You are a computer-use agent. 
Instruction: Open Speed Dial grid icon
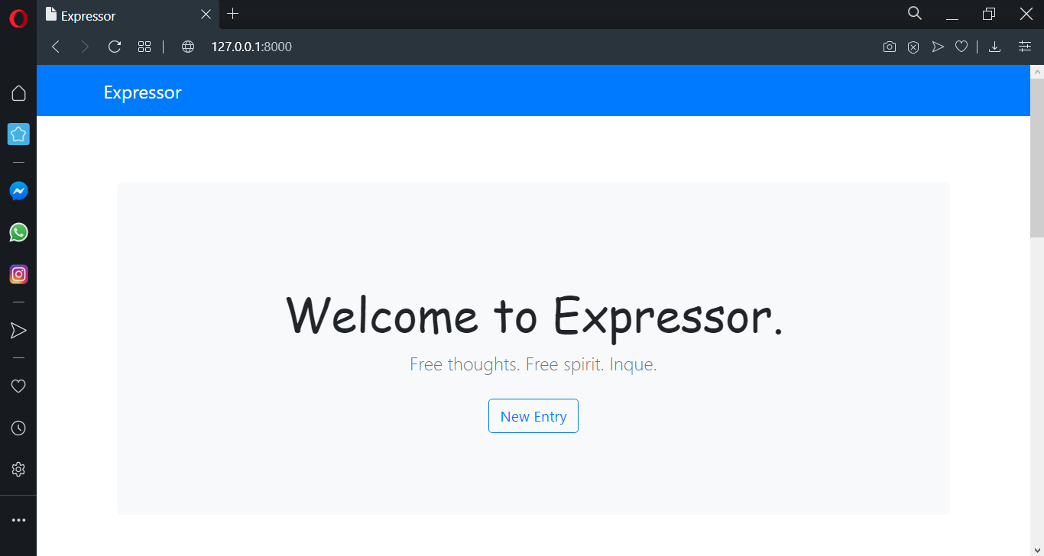click(x=144, y=47)
